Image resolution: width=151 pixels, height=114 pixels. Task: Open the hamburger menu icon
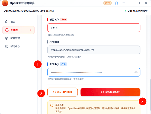tap(124, 3)
